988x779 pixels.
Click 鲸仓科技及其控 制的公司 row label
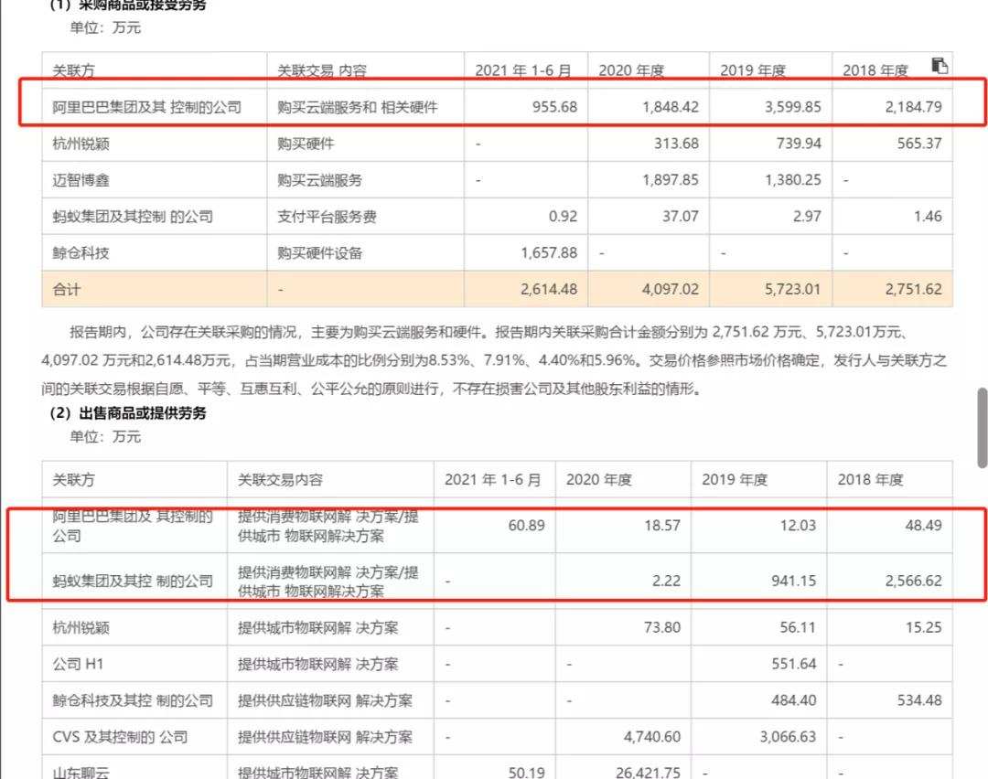(133, 700)
